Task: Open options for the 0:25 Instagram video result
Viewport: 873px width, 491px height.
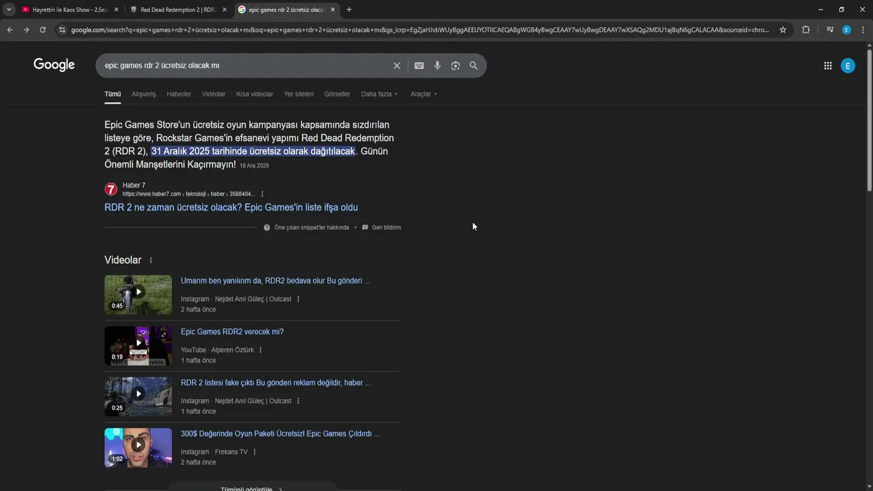Action: [298, 402]
